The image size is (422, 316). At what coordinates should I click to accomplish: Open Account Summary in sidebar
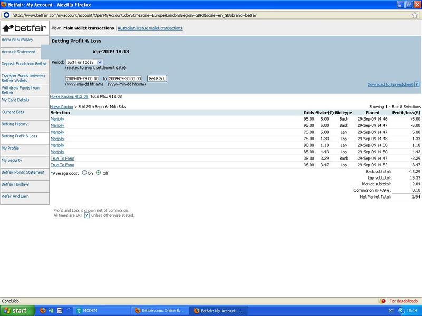[x=17, y=39]
